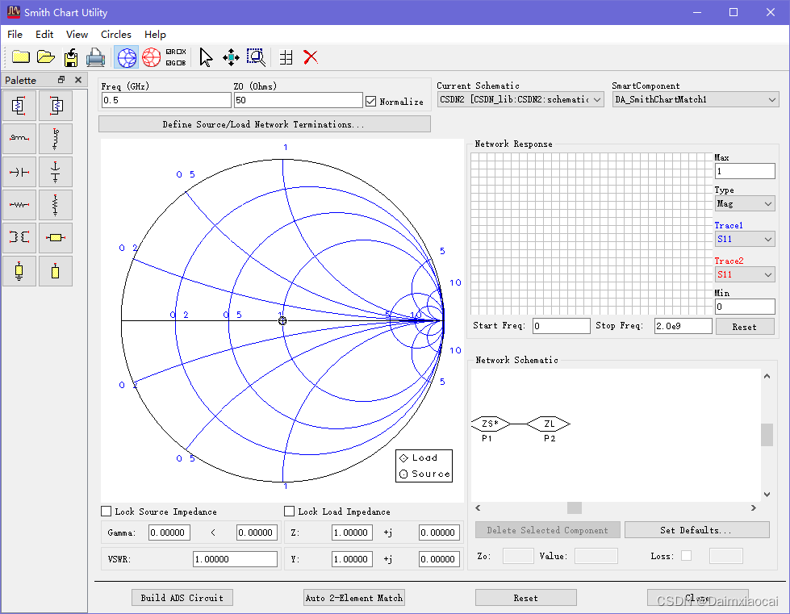Click the Z0 (Ohms) input field
790x614 pixels.
[x=299, y=100]
